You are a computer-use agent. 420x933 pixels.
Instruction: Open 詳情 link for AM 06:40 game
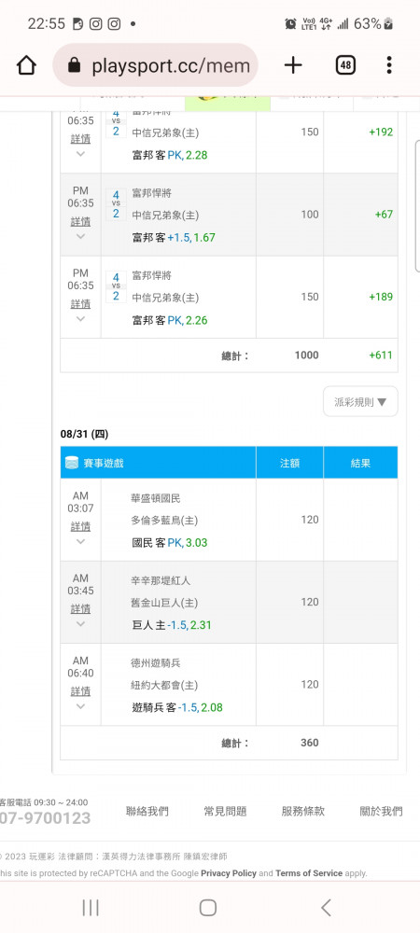80,691
